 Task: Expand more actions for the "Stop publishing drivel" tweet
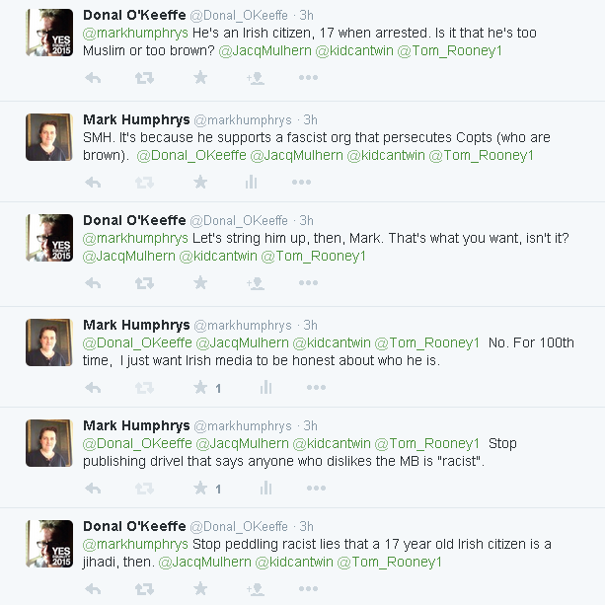[x=315, y=489]
